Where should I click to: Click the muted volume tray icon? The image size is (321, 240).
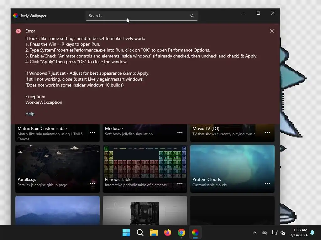click(x=283, y=232)
